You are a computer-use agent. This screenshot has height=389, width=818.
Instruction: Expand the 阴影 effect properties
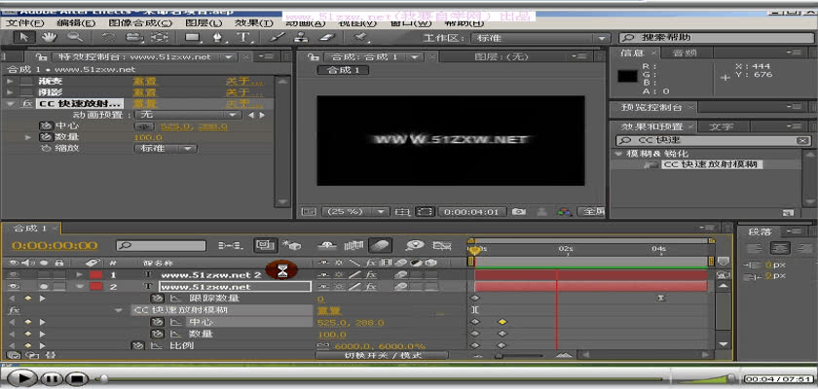(x=10, y=92)
